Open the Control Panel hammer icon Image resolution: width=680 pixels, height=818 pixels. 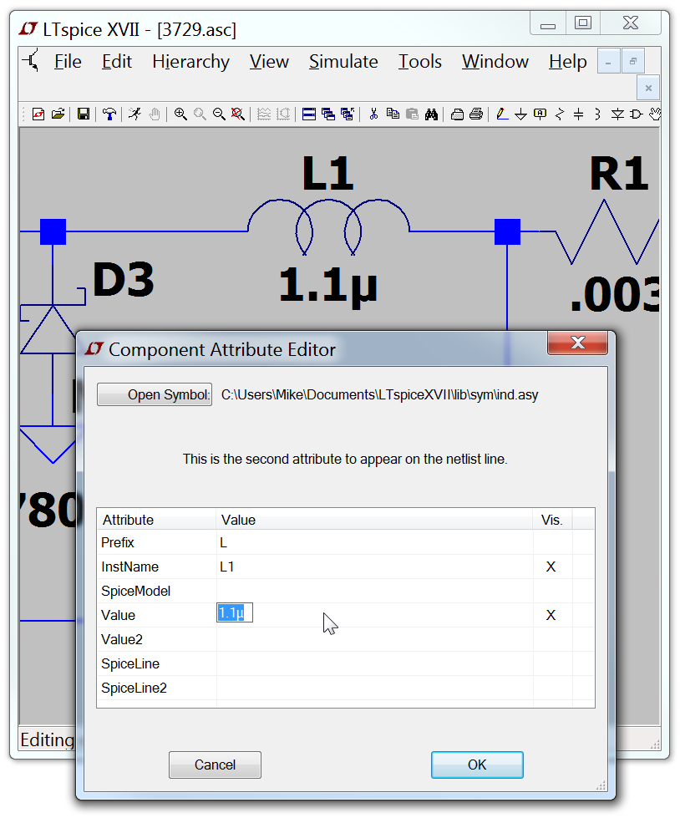pyautogui.click(x=109, y=114)
